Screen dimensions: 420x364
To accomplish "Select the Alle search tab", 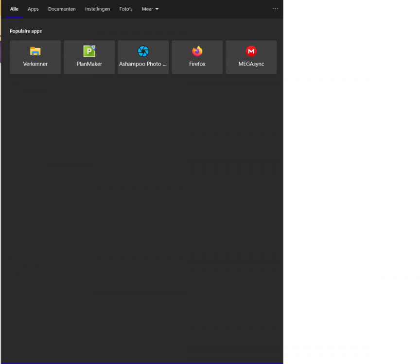I will (x=14, y=9).
